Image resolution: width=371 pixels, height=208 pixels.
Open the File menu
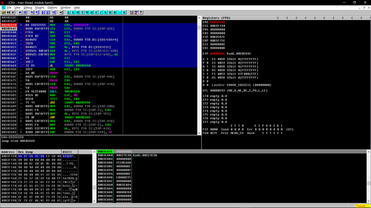pyautogui.click(x=9, y=8)
